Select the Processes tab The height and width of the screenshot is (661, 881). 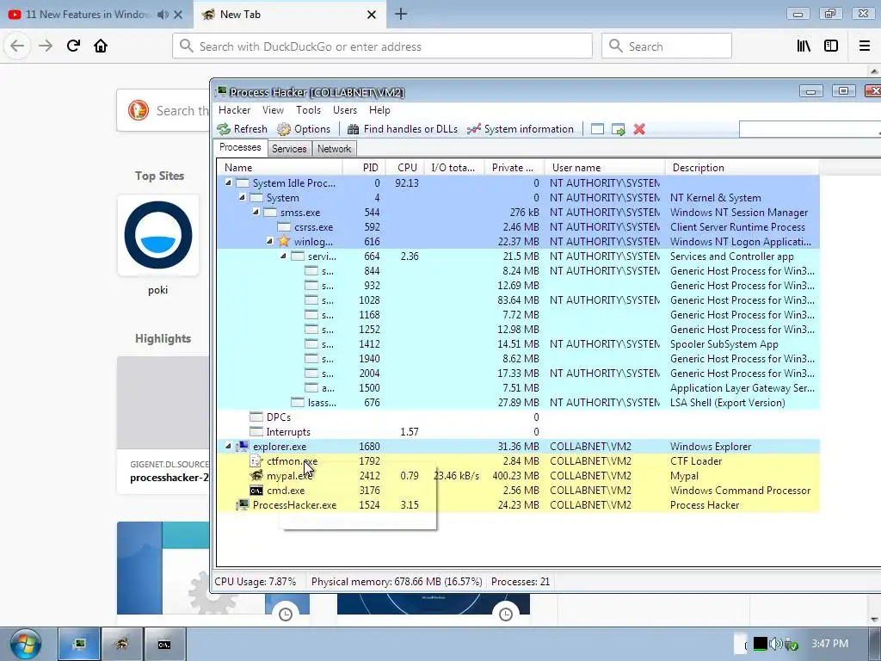pos(240,148)
